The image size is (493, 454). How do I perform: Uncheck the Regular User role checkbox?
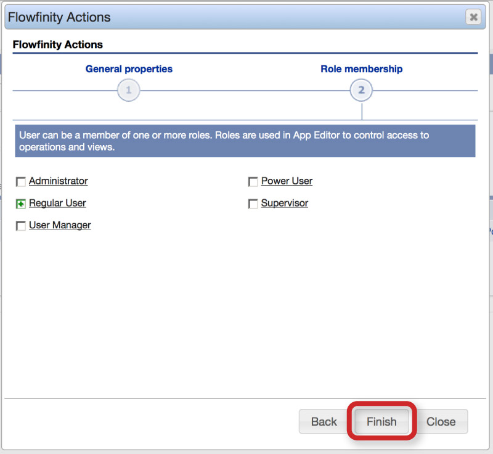click(x=21, y=204)
